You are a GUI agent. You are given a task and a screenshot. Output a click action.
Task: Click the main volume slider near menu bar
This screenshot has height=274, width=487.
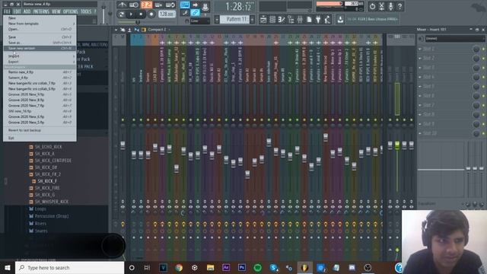click(x=103, y=14)
